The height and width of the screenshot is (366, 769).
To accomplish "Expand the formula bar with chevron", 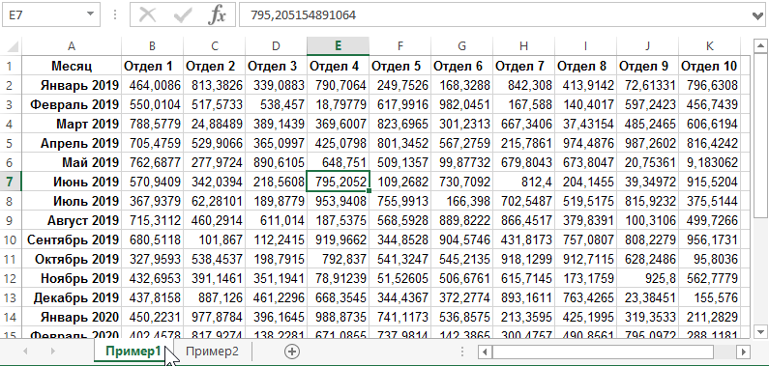I will pyautogui.click(x=757, y=15).
